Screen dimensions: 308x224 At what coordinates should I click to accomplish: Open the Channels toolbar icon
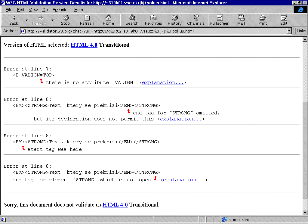[196, 18]
